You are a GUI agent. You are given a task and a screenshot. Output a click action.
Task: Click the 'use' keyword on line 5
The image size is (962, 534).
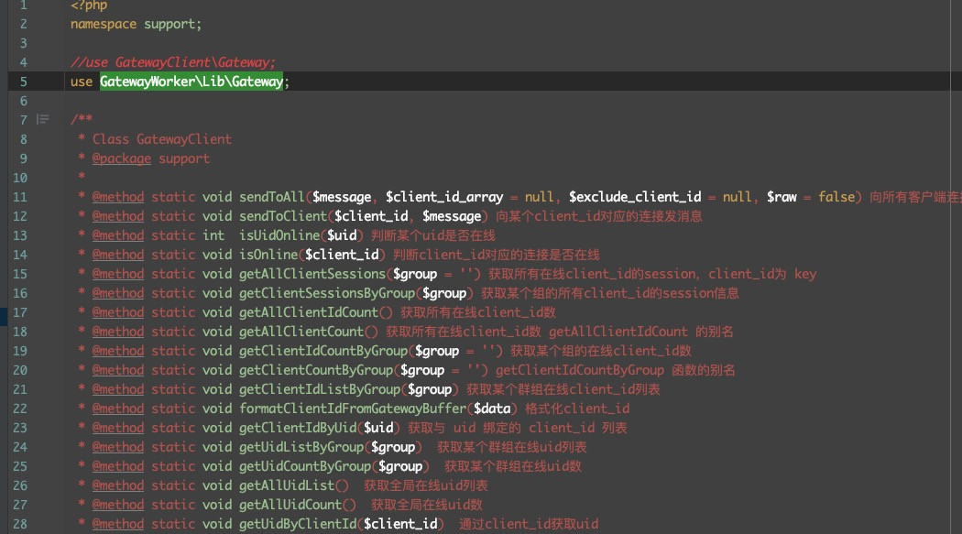pyautogui.click(x=81, y=82)
